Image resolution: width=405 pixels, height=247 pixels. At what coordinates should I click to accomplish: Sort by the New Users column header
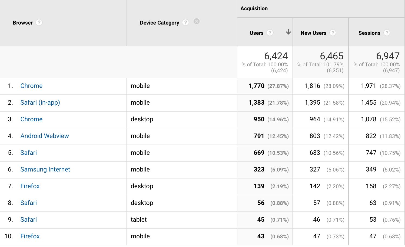pyautogui.click(x=313, y=33)
